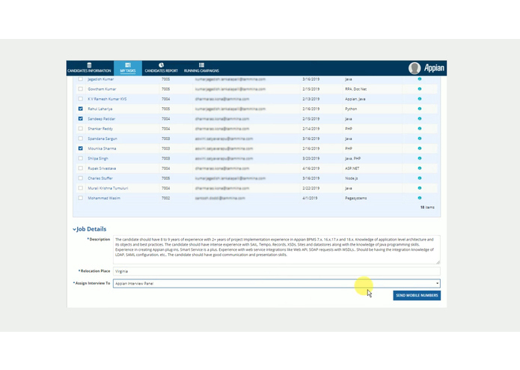520x370 pixels.
Task: Click the teal status dot for Charles Stuffer
Action: coord(420,178)
